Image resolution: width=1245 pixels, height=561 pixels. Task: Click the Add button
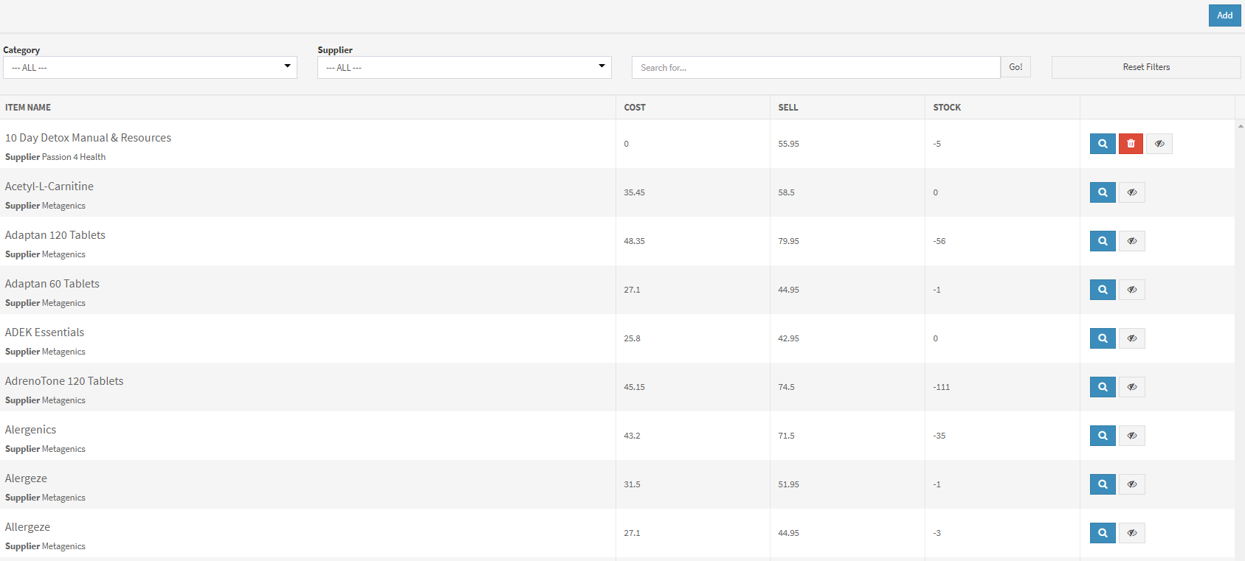point(1224,15)
